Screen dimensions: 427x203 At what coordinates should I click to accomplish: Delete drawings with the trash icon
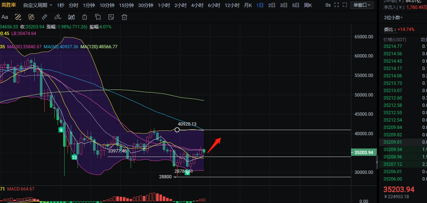pos(124,17)
